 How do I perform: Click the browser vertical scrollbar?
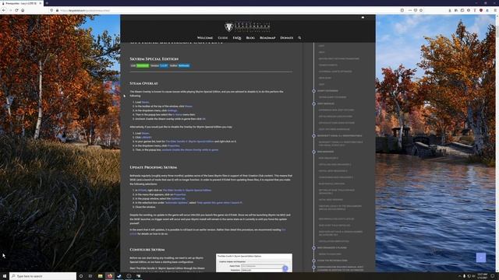(497, 143)
